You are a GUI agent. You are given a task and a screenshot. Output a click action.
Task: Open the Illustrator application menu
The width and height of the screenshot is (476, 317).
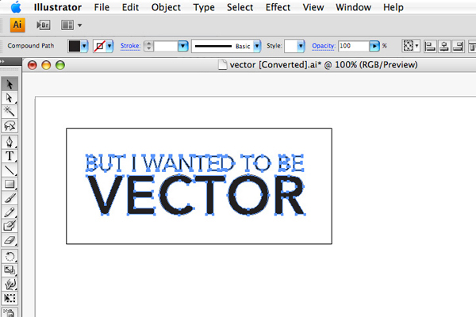pyautogui.click(x=58, y=7)
